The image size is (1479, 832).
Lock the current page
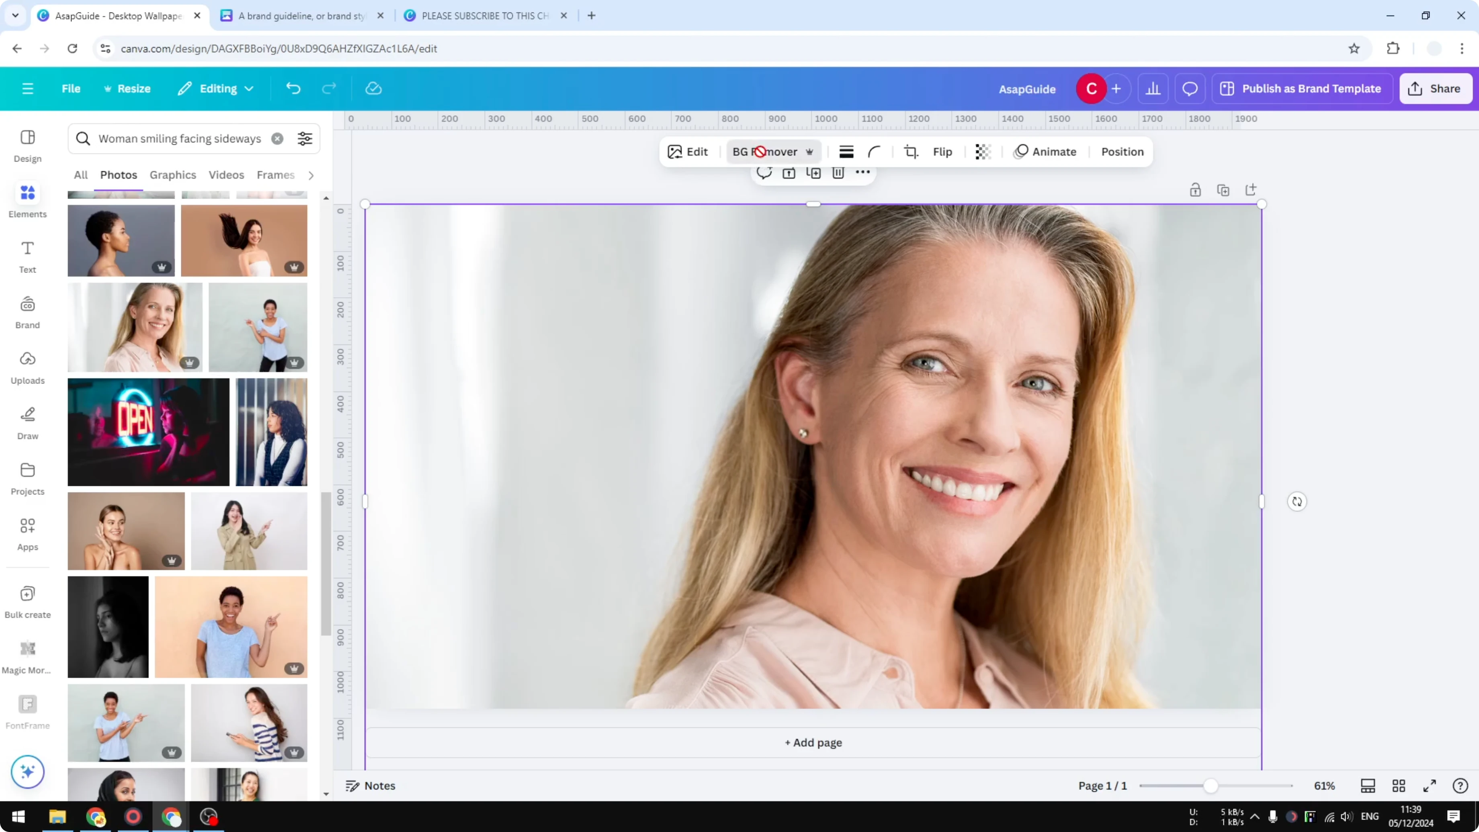pos(1195,189)
